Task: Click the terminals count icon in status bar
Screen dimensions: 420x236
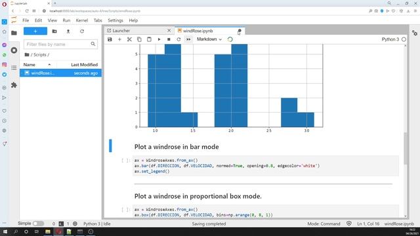Action: (x=61, y=224)
